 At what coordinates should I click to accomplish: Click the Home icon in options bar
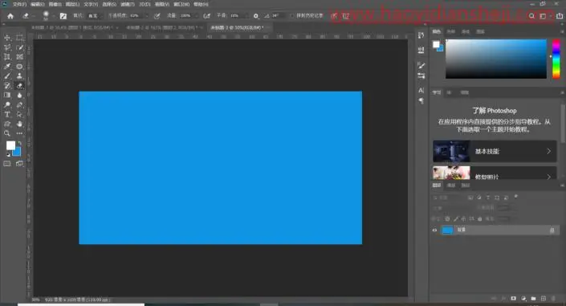tap(10, 16)
